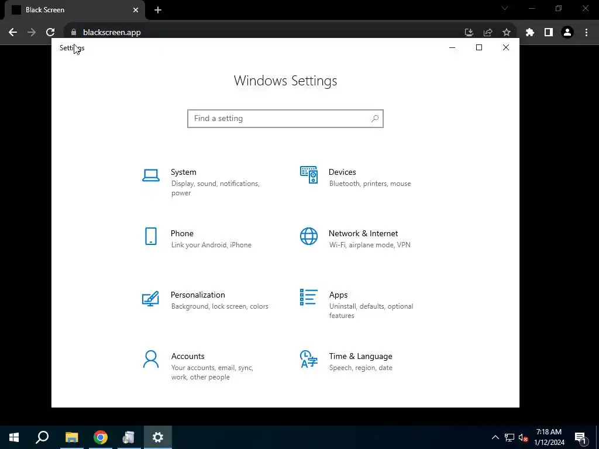Close the Black Screen tab
The height and width of the screenshot is (449, 599).
pyautogui.click(x=136, y=10)
